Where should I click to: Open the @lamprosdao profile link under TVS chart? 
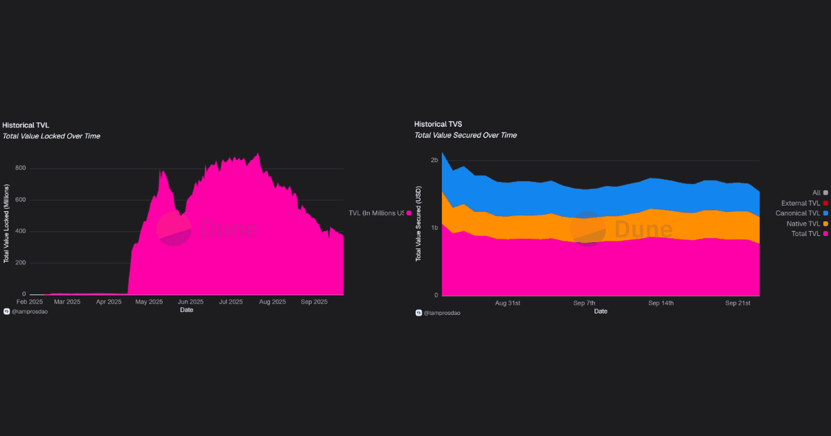[x=442, y=313]
